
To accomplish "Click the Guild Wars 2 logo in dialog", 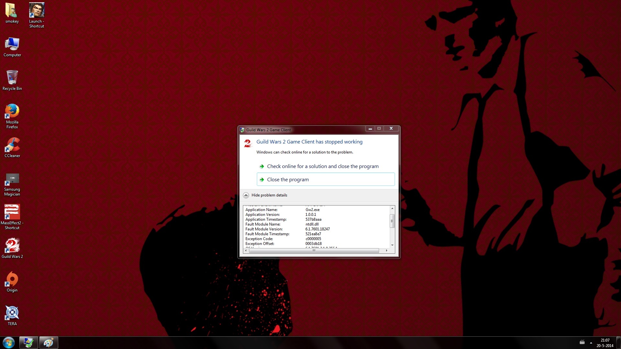I will point(248,143).
